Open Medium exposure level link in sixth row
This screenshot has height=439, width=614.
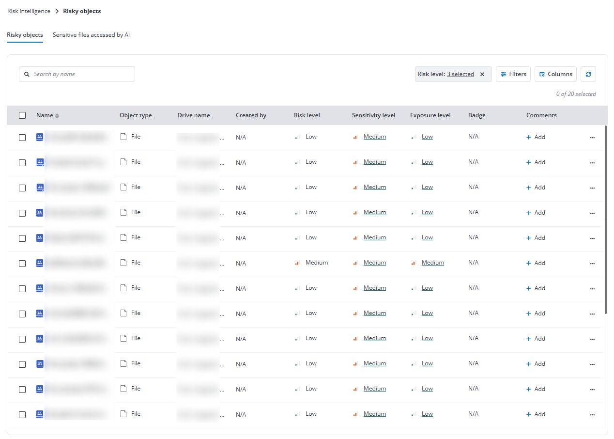(432, 263)
